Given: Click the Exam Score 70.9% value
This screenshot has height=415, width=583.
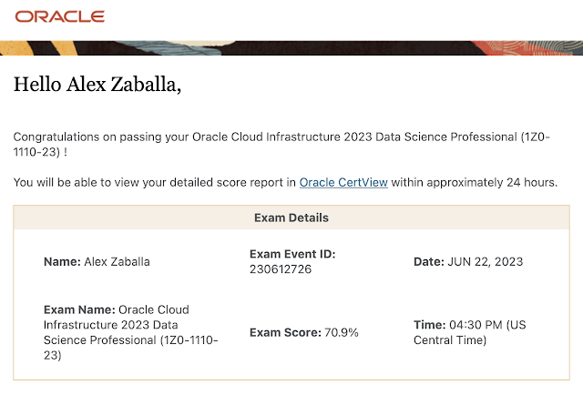Looking at the screenshot, I should coord(342,333).
